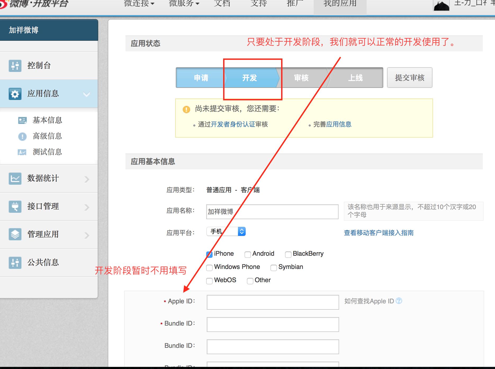The width and height of the screenshot is (495, 369).
Task: Enable the Windows Phone checkbox
Action: click(x=209, y=268)
